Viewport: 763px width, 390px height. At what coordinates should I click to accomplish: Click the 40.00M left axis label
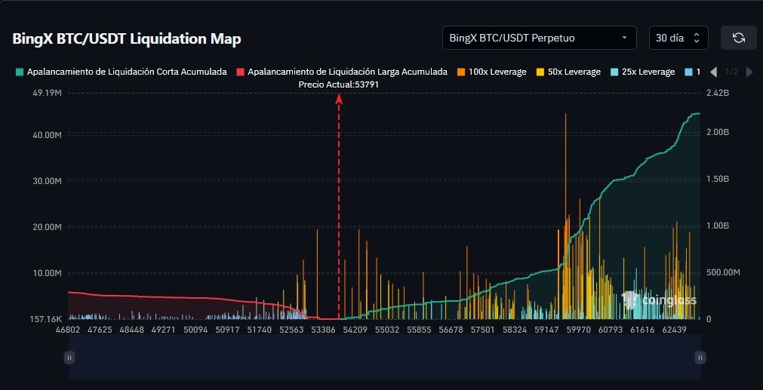47,135
